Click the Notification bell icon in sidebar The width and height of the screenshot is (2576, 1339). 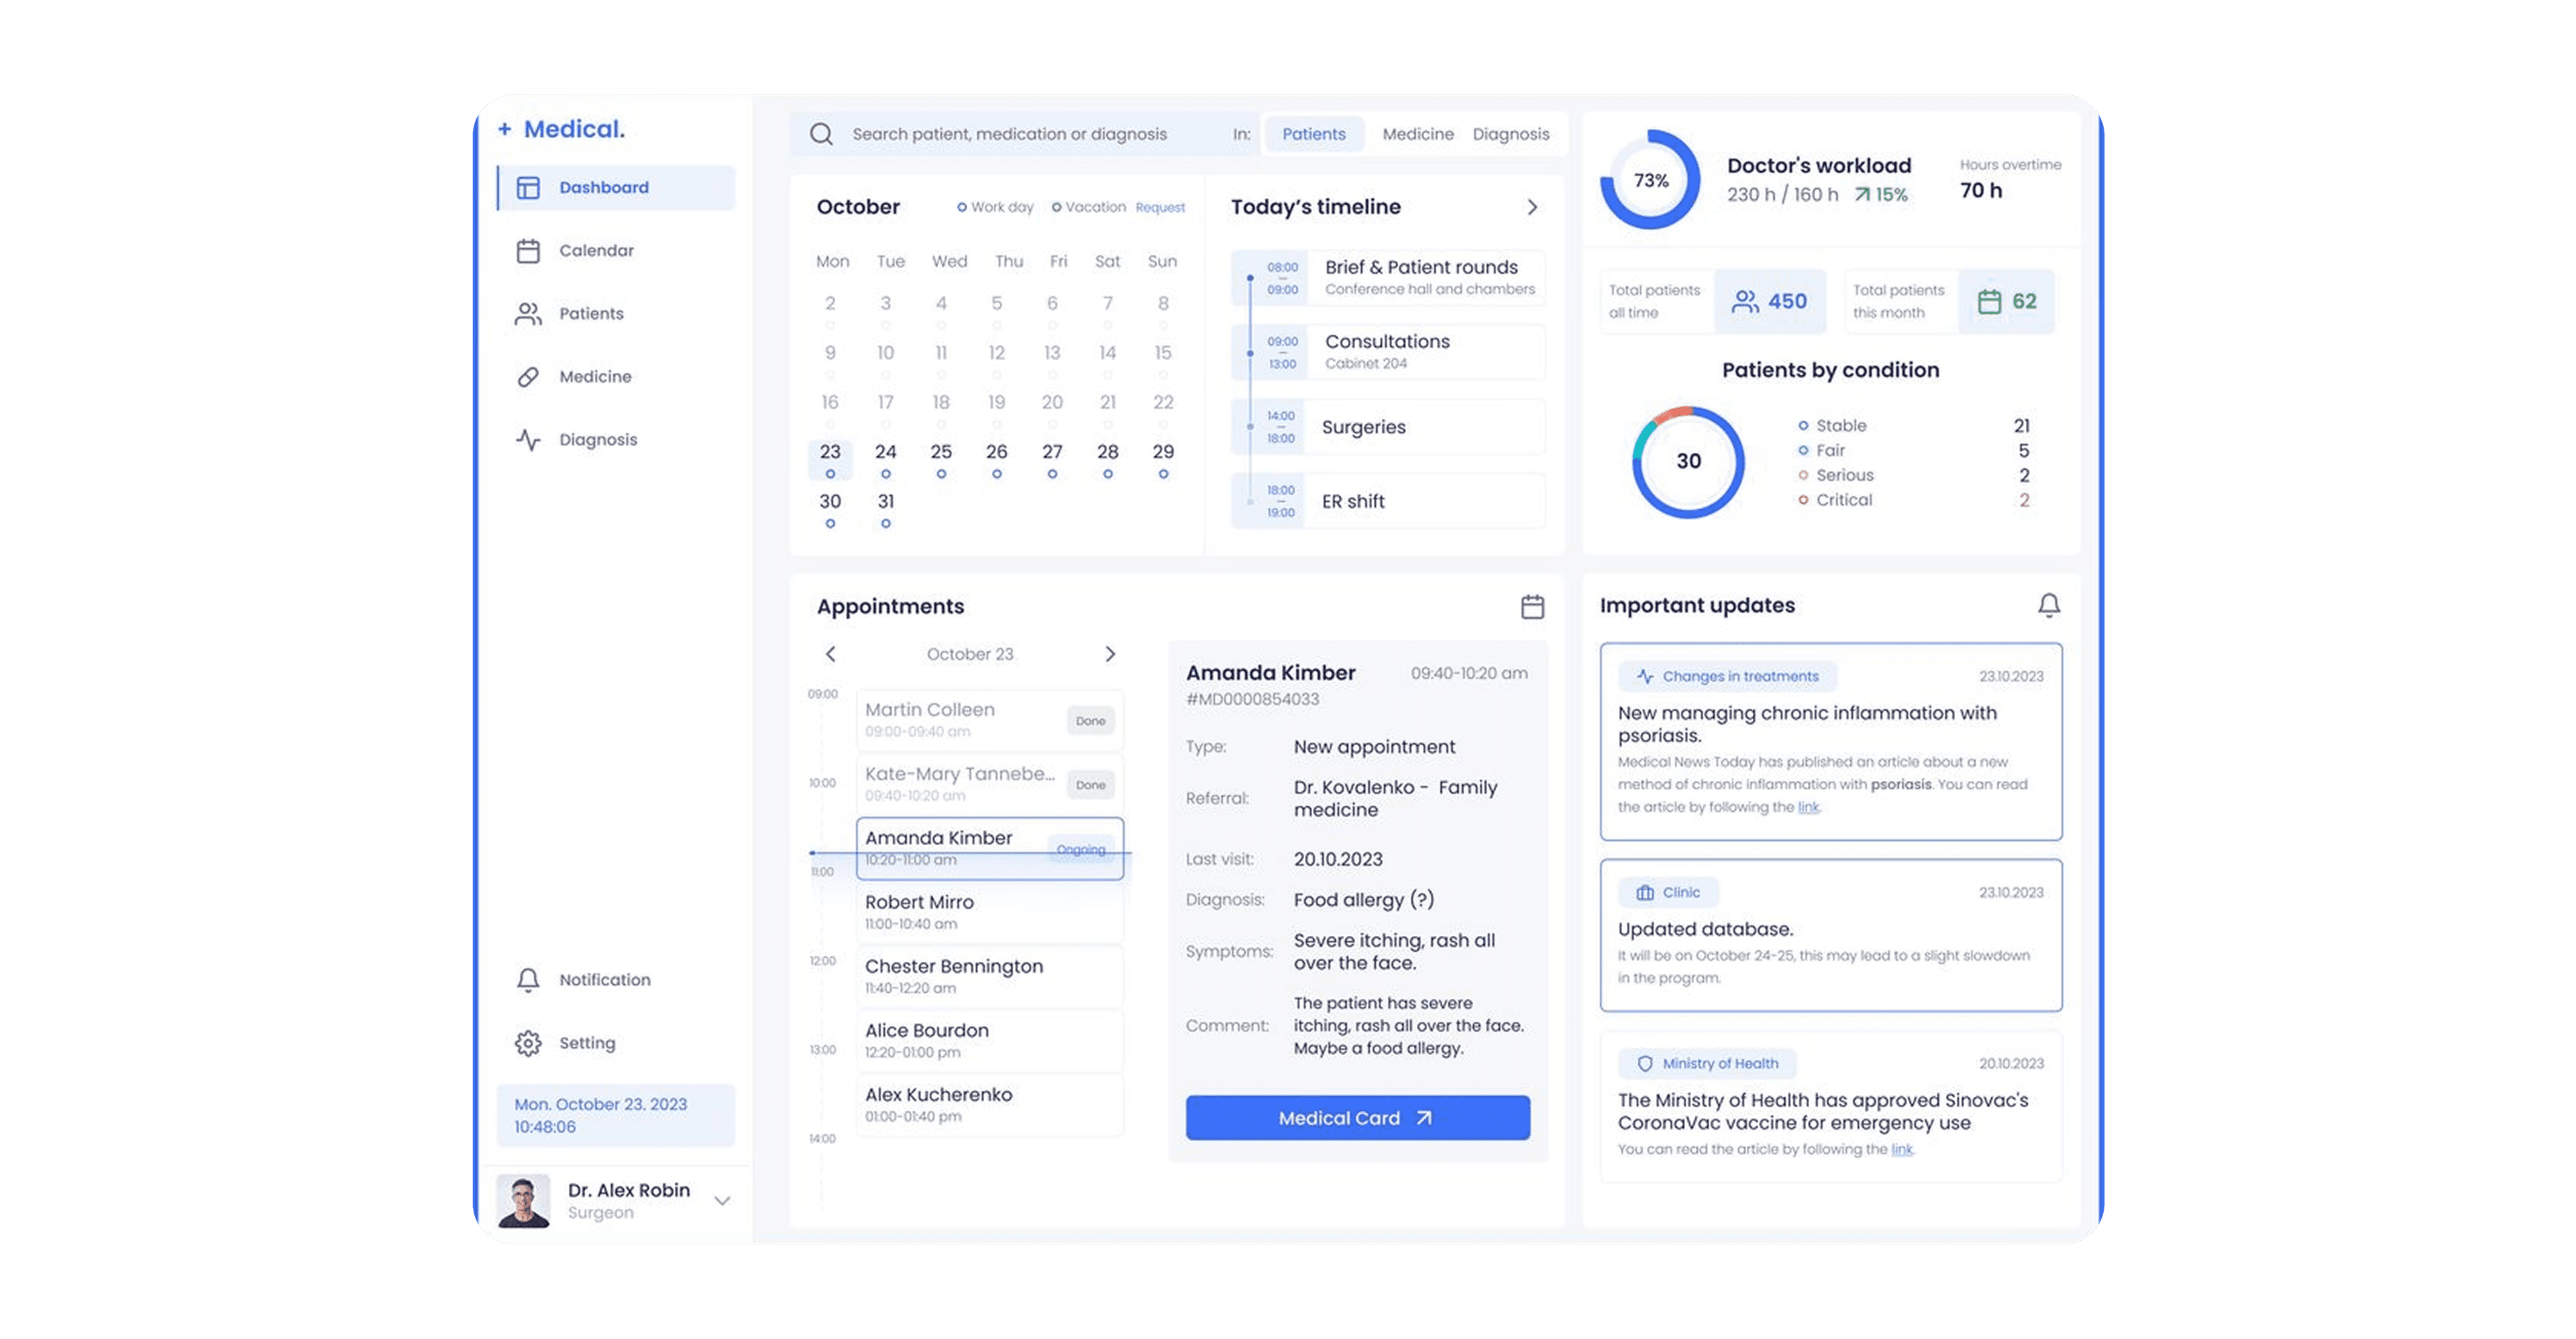528,980
